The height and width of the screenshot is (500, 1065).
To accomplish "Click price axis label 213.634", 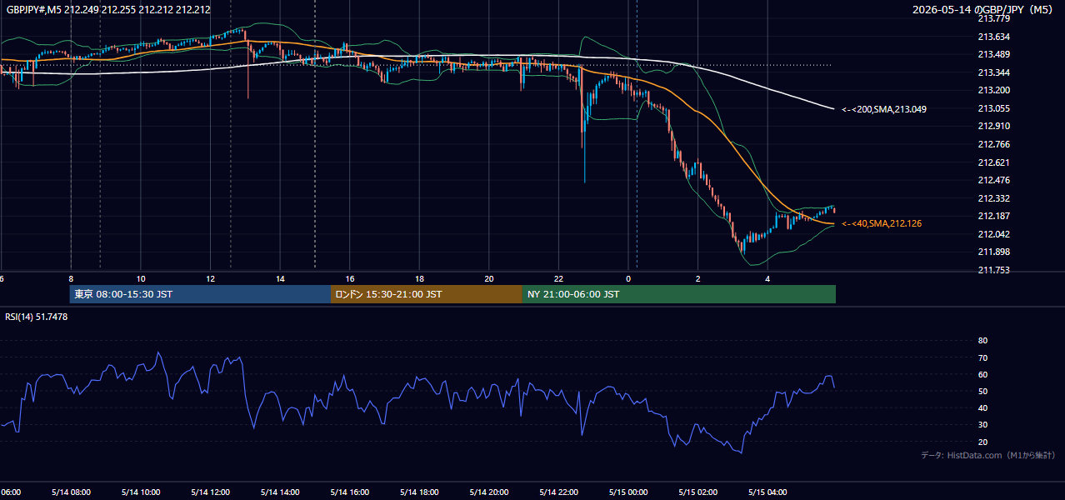I will point(993,37).
